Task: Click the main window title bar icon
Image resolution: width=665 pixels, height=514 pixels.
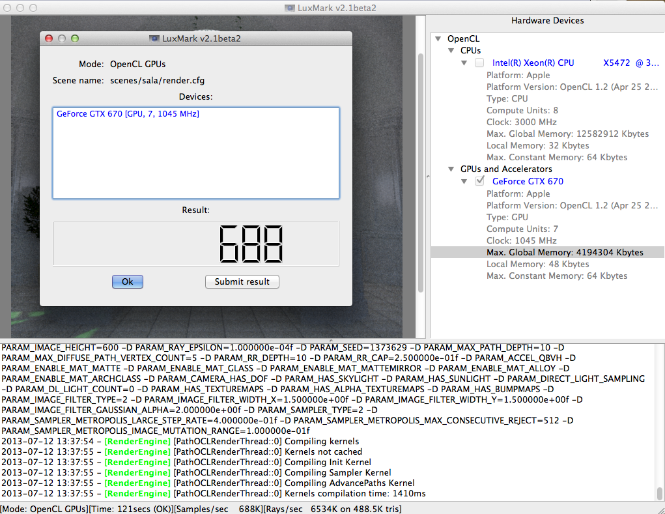Action: click(x=290, y=8)
